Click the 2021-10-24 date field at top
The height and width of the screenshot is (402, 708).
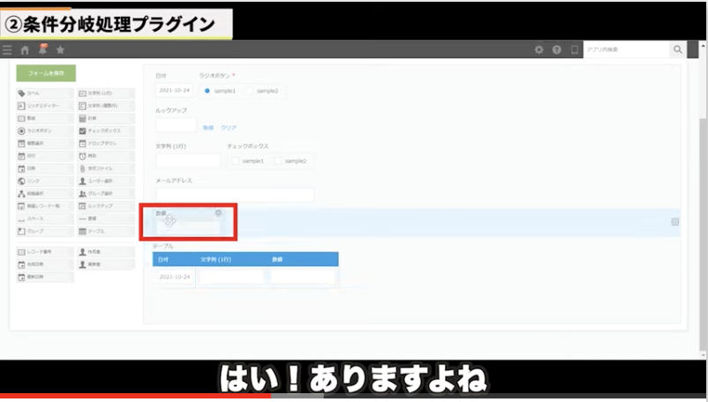(x=174, y=91)
